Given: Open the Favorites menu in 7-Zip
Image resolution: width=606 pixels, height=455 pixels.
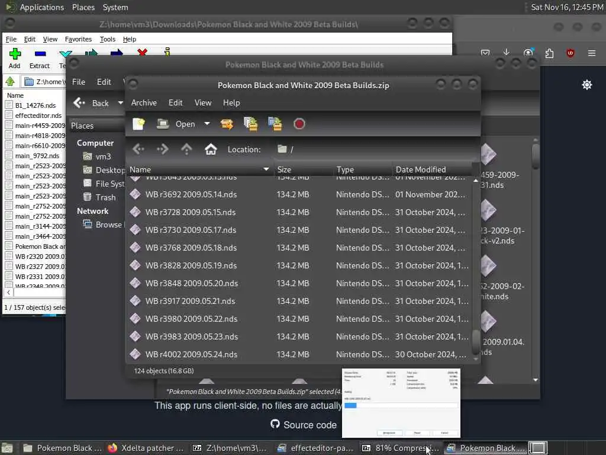Looking at the screenshot, I should point(78,39).
